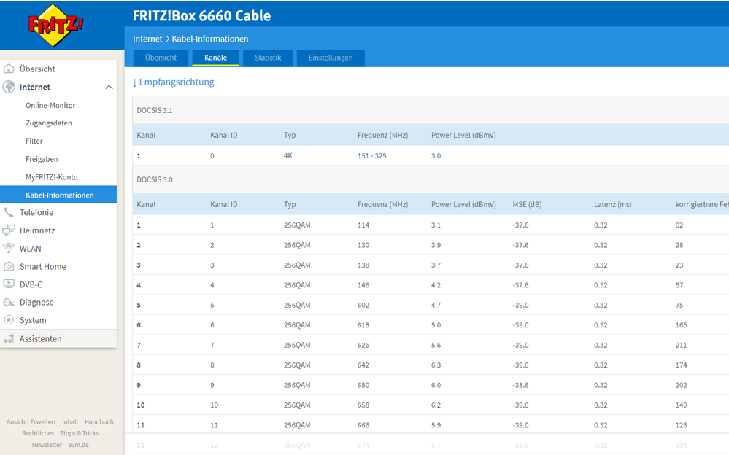Click the Handbuch link in footer

[x=99, y=422]
